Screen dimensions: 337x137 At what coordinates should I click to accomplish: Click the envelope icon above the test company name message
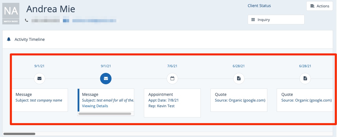click(39, 79)
